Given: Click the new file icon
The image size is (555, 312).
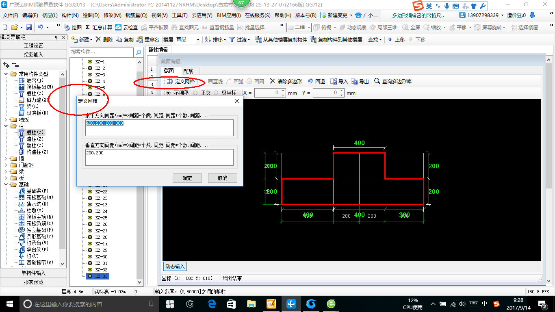Looking at the screenshot, I should (5, 27).
